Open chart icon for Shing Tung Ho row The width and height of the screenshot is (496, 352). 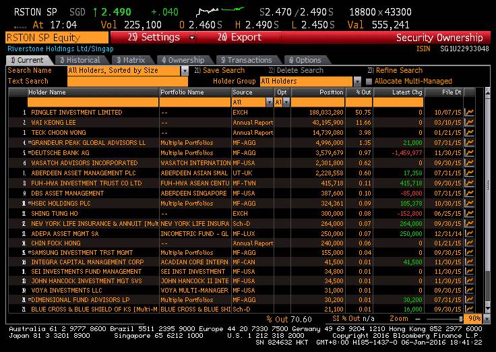click(469, 214)
